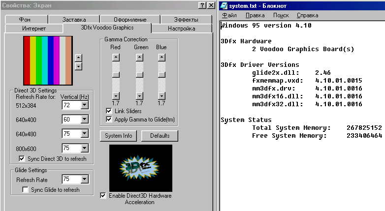Screen dimensions: 385x211
Task: Enable Sync Glide to refresh
Action: pyautogui.click(x=25, y=190)
